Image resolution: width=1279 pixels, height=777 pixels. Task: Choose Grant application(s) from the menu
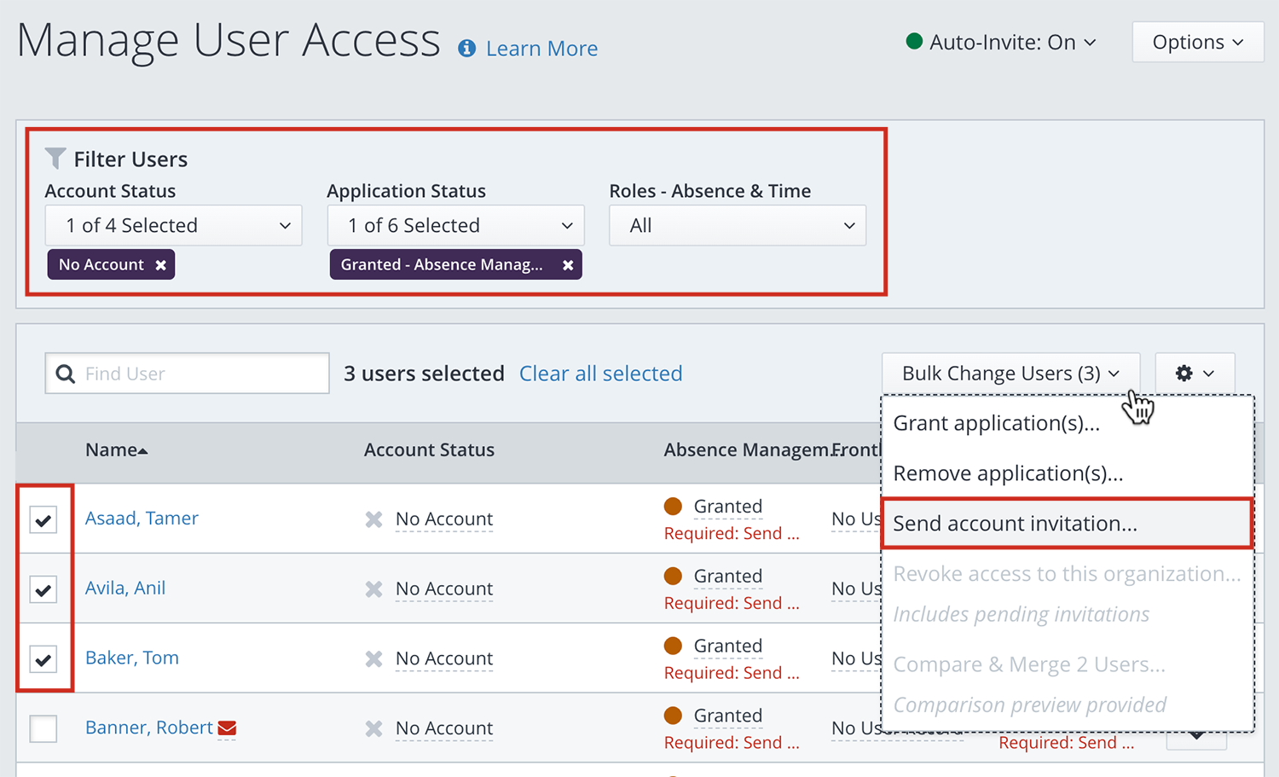tap(996, 423)
